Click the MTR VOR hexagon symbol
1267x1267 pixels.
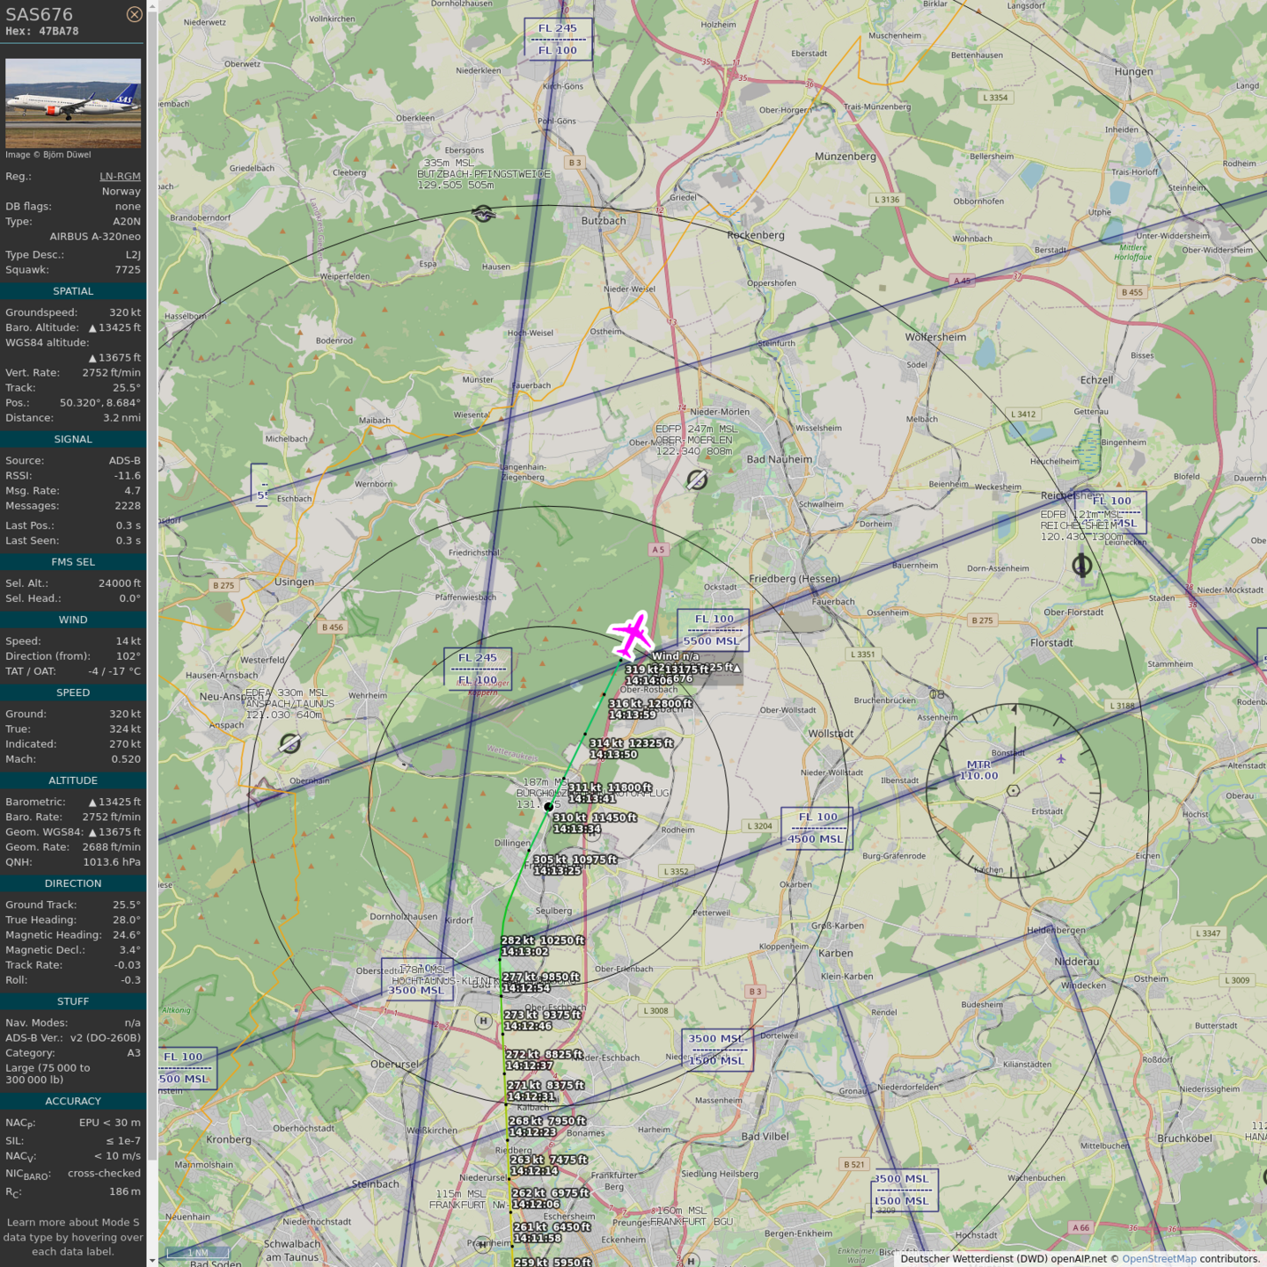coord(1014,790)
